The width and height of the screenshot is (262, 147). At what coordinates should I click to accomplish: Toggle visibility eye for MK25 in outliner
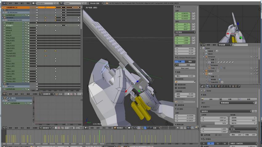[x=251, y=74]
